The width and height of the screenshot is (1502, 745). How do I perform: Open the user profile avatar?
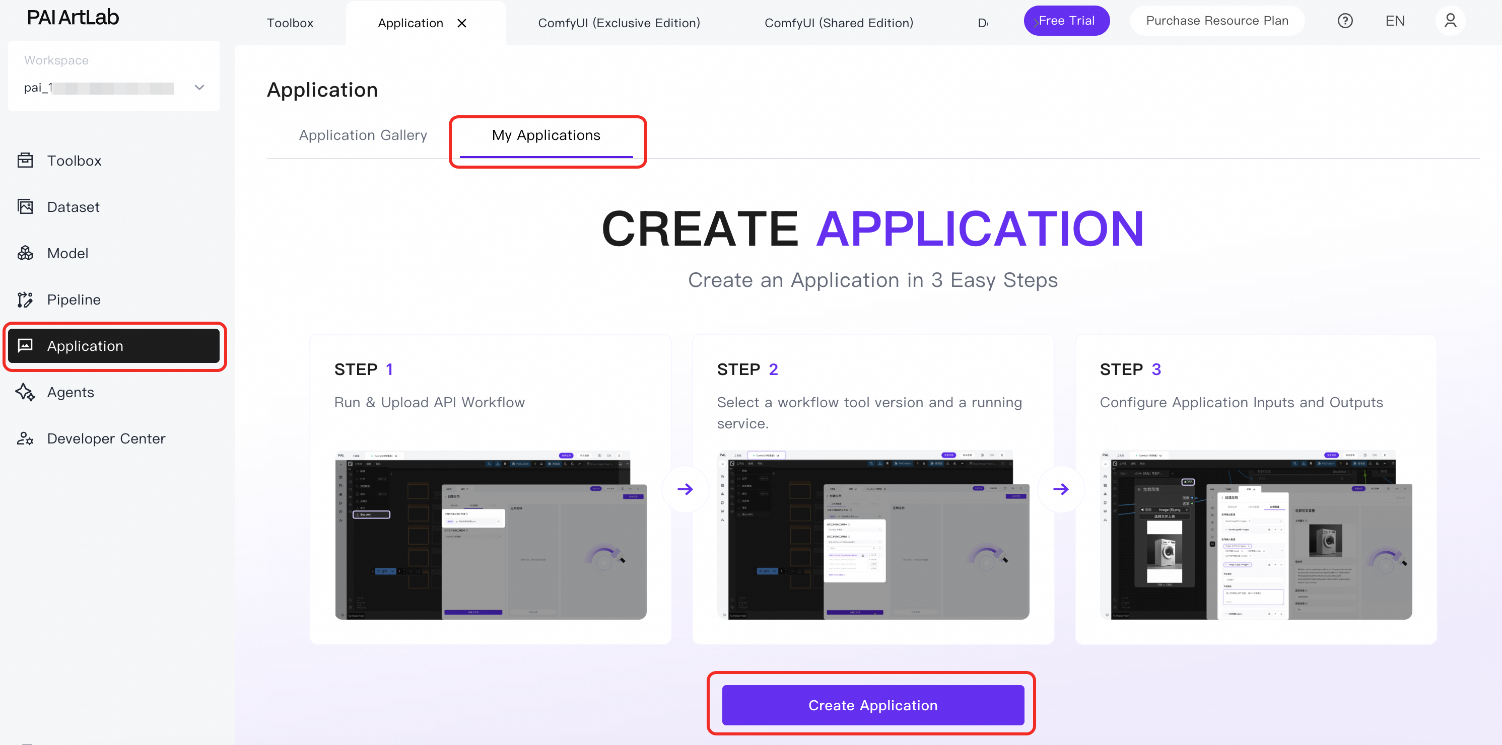(1450, 21)
